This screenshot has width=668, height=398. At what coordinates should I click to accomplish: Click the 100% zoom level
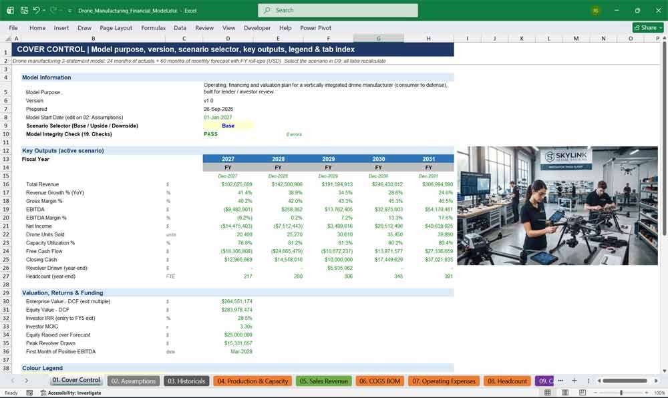(659, 393)
